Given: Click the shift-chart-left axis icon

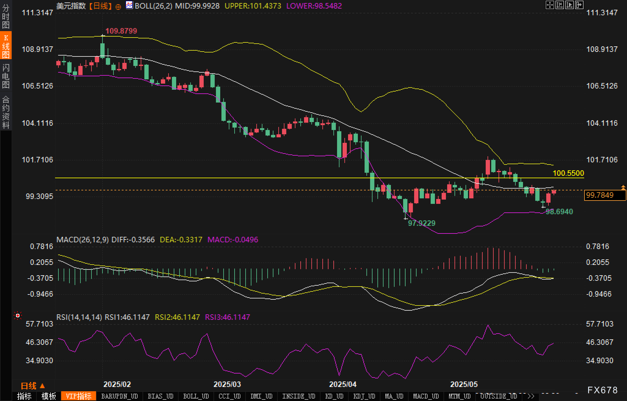Looking at the screenshot, I should 559,5.
